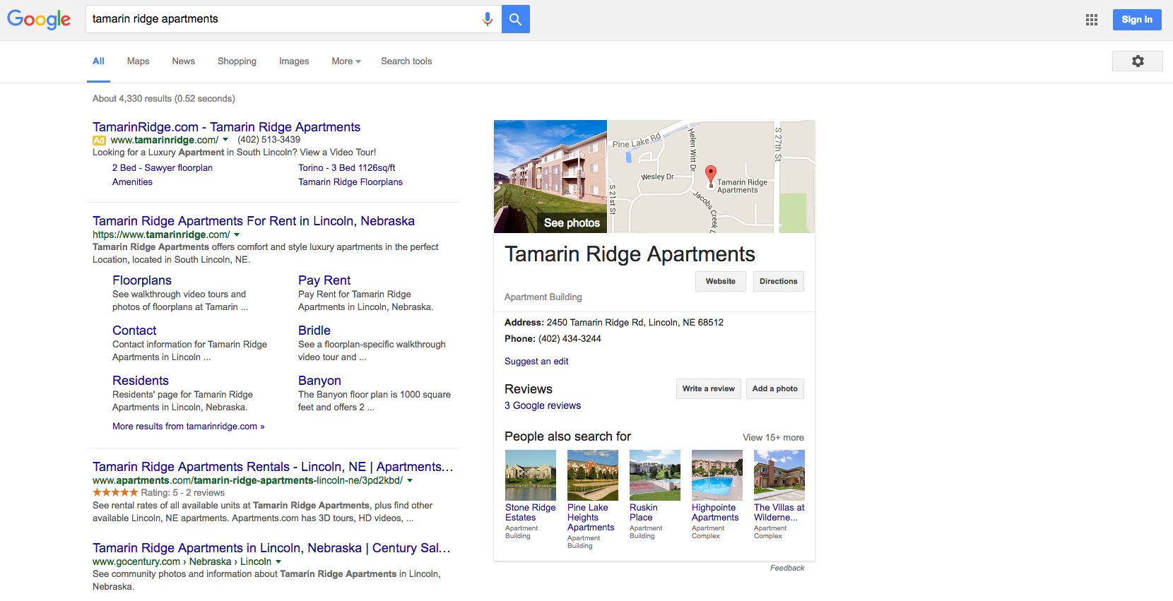The width and height of the screenshot is (1173, 601).
Task: Open Stone Ridge Estates thumbnail
Action: [x=531, y=475]
